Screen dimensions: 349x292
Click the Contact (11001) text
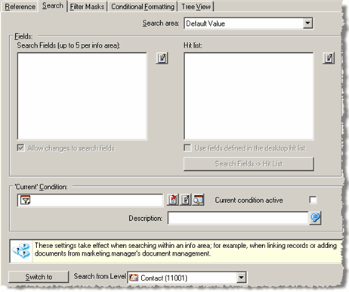(164, 278)
